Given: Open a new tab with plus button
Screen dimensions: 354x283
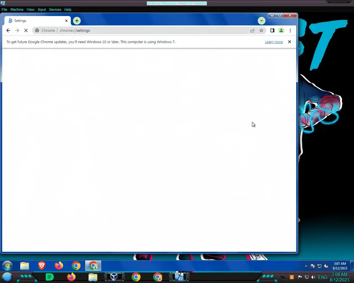Looking at the screenshot, I should point(77,21).
